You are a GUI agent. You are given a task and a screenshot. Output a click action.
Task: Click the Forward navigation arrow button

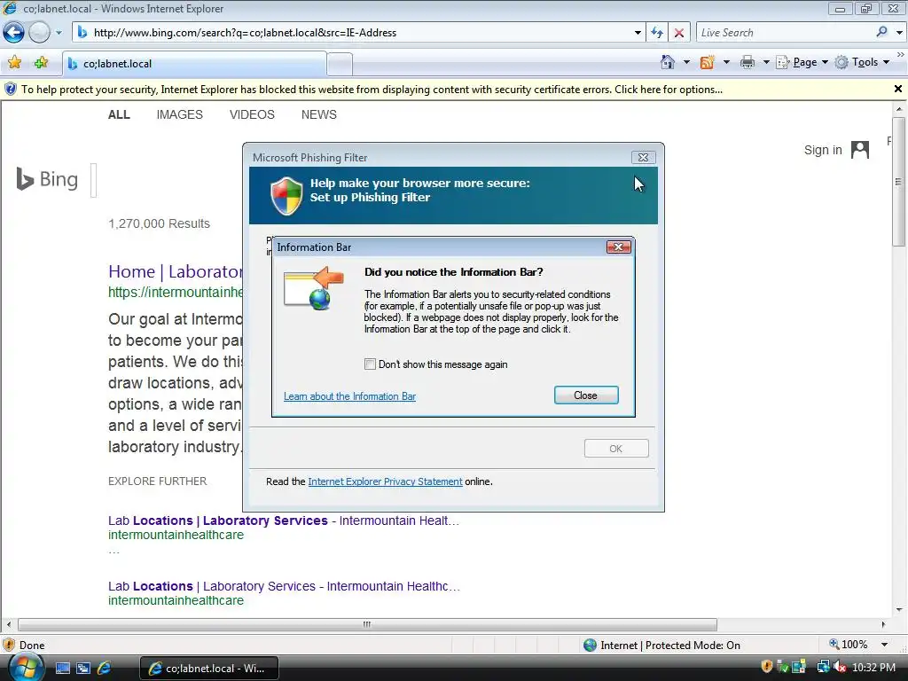click(x=39, y=33)
